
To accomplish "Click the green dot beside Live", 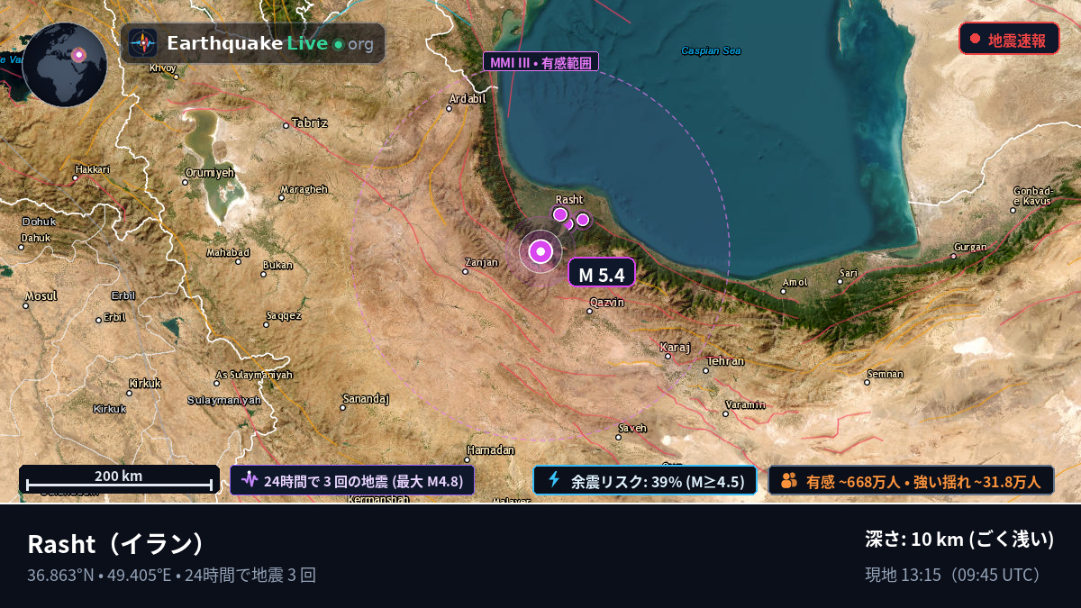I will tap(338, 44).
